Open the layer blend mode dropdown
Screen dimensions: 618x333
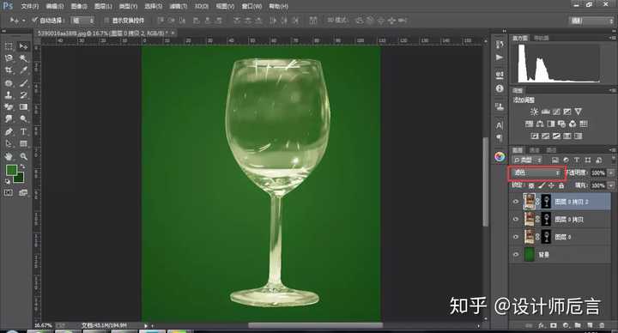[536, 173]
